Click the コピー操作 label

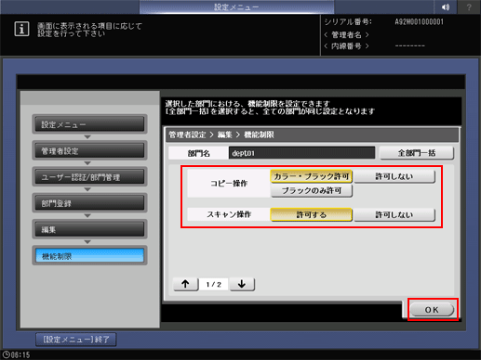coord(229,184)
